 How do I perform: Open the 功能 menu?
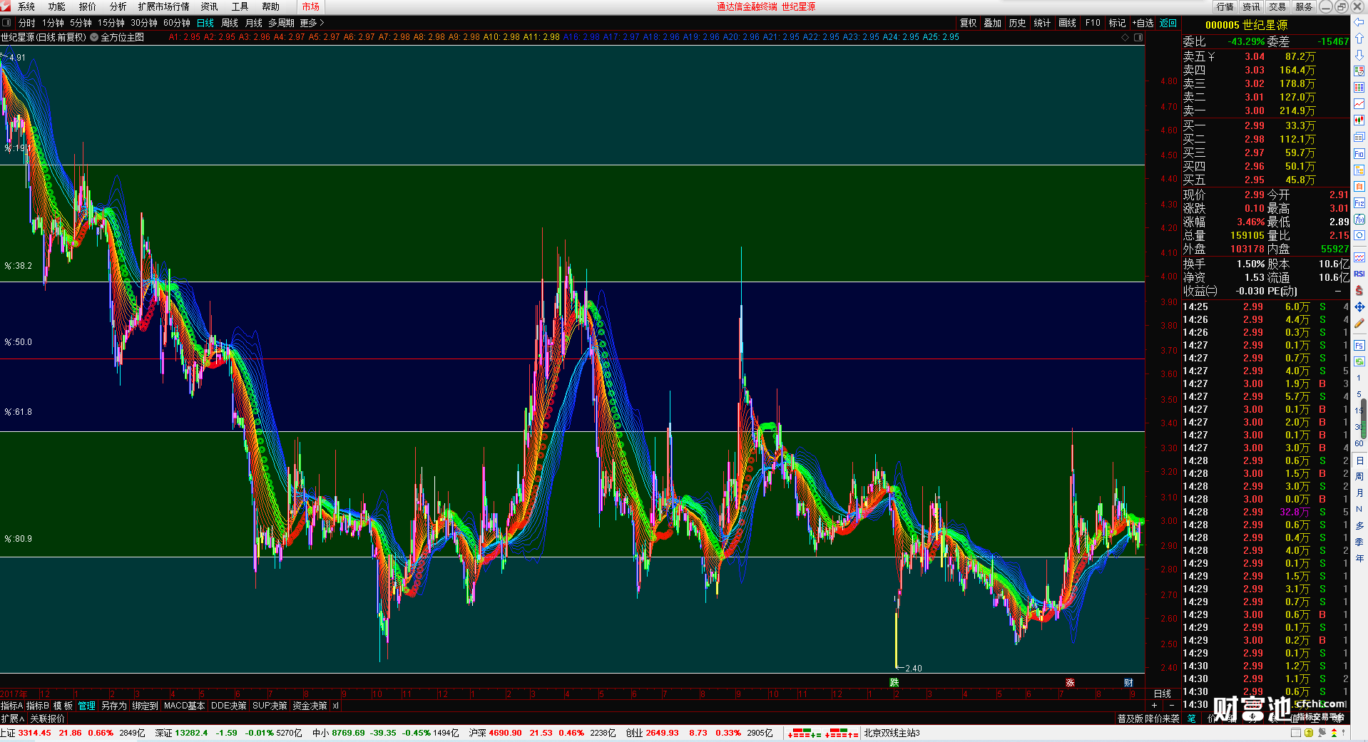tap(57, 6)
